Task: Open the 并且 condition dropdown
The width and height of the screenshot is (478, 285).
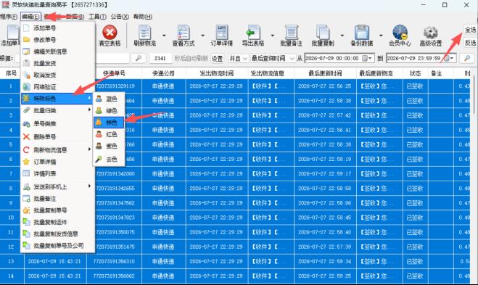Action: coord(238,58)
